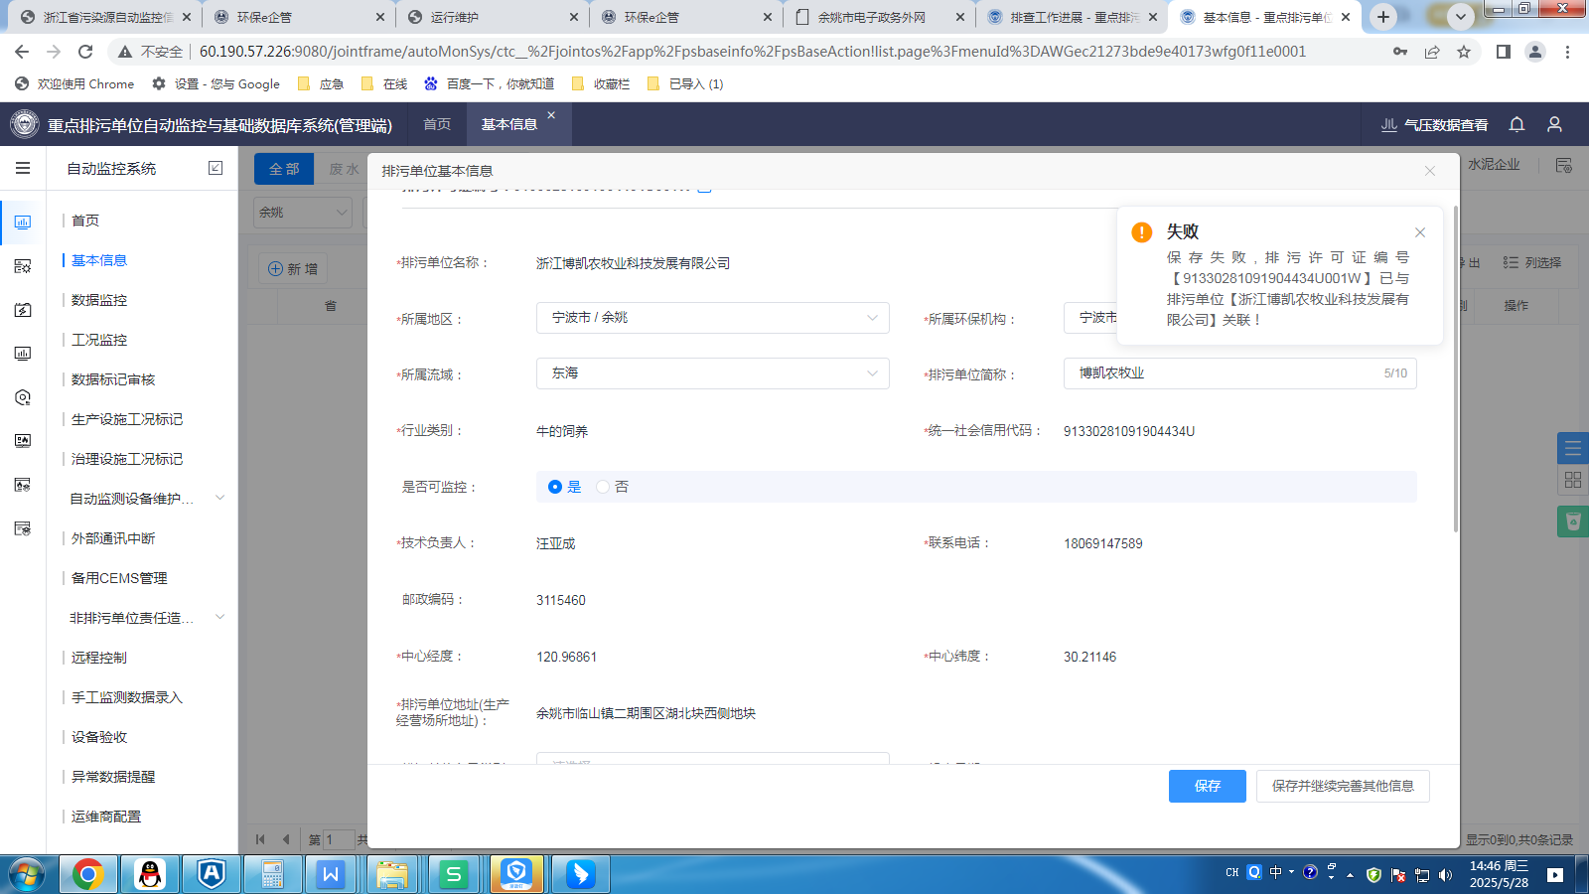This screenshot has height=894, width=1589.
Task: Open the password key icon in address bar
Action: click(1400, 52)
